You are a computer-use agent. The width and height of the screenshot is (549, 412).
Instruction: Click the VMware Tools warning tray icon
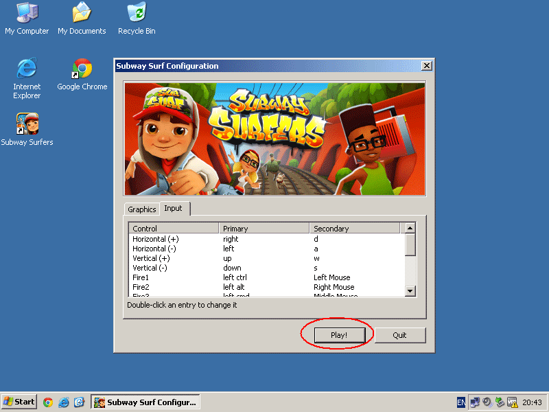[512, 402]
